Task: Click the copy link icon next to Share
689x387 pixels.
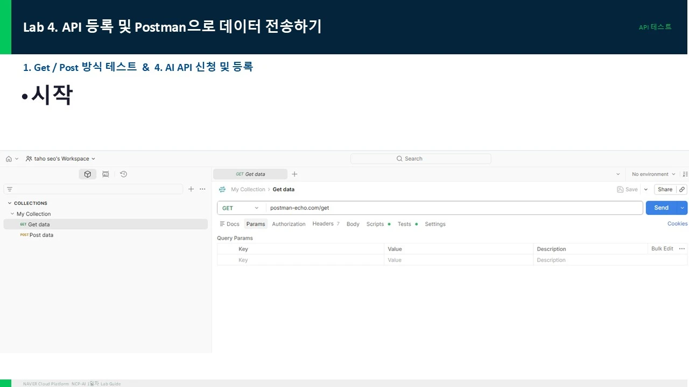Action: click(x=682, y=189)
